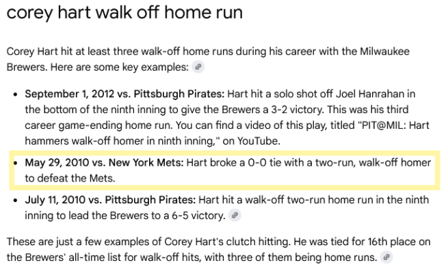Click the bullet dot before "May 29, 2010"
The image size is (446, 274).
(15, 163)
